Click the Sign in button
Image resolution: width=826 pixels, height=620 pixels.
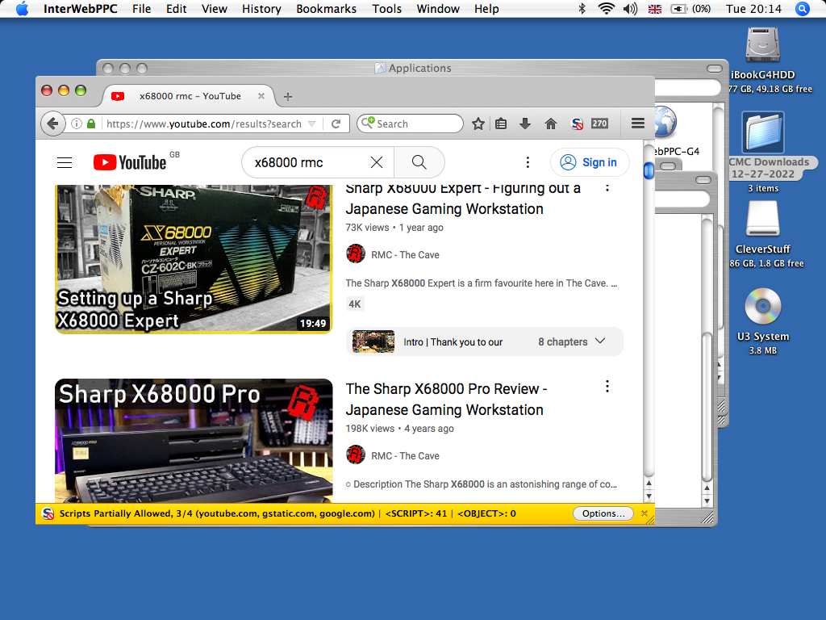tap(590, 162)
